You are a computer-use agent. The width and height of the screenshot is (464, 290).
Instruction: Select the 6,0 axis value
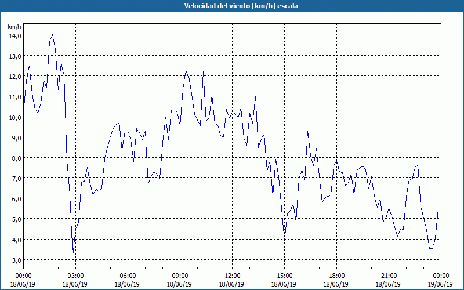click(x=16, y=199)
